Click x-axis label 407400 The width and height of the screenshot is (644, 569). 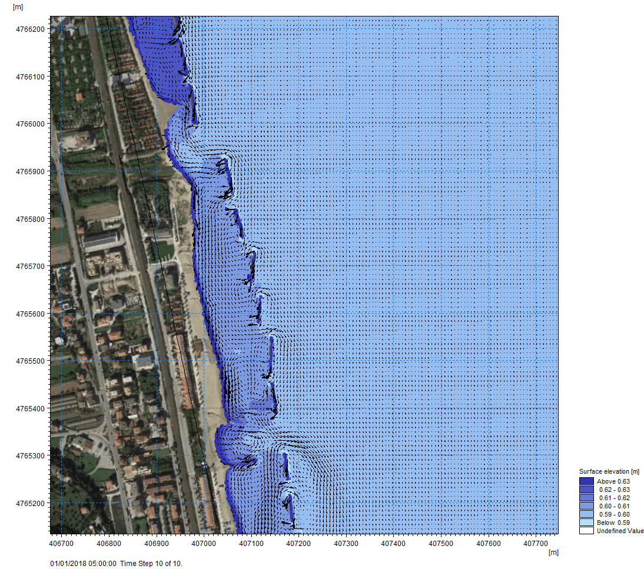(x=393, y=544)
